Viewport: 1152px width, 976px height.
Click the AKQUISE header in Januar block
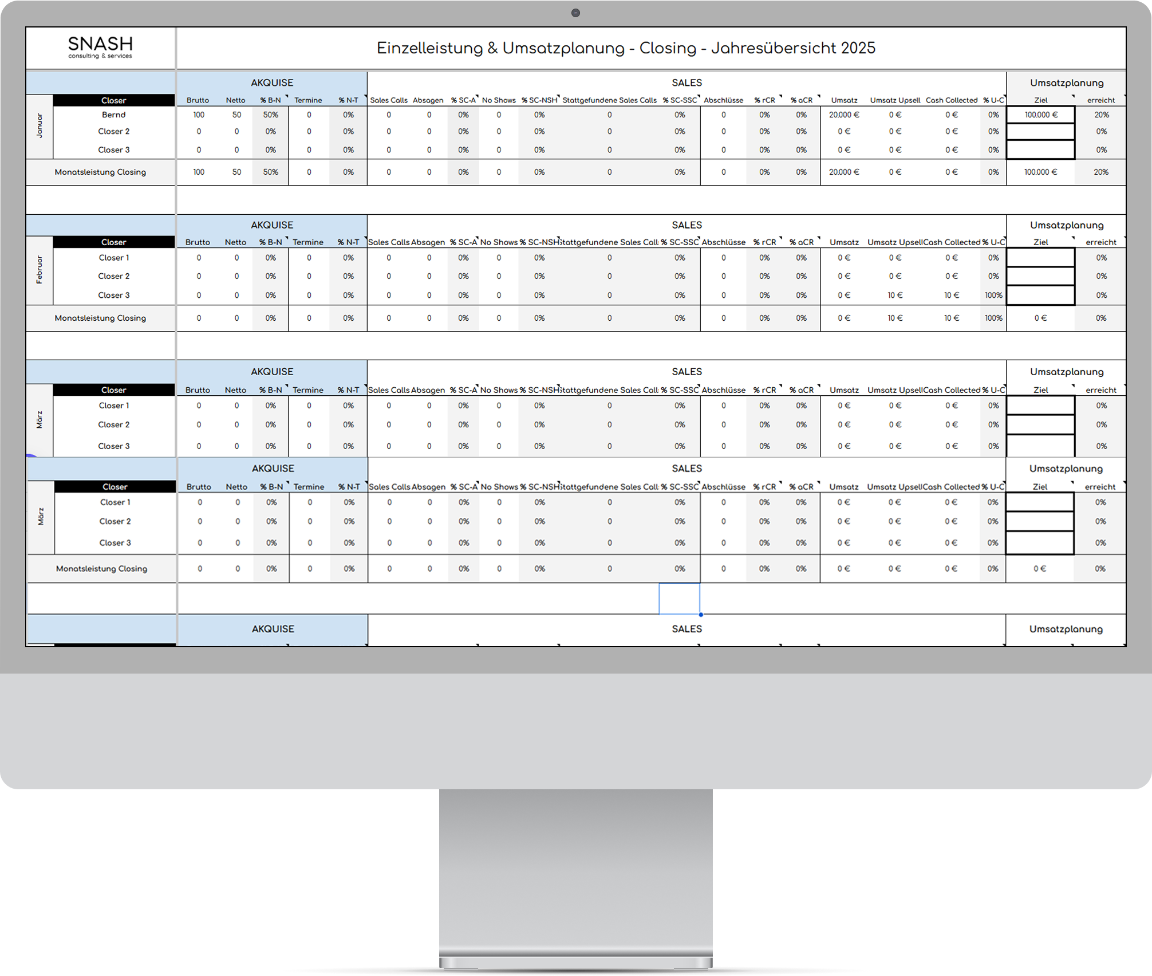272,82
